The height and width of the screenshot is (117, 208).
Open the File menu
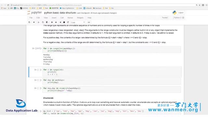[x=31, y=18]
